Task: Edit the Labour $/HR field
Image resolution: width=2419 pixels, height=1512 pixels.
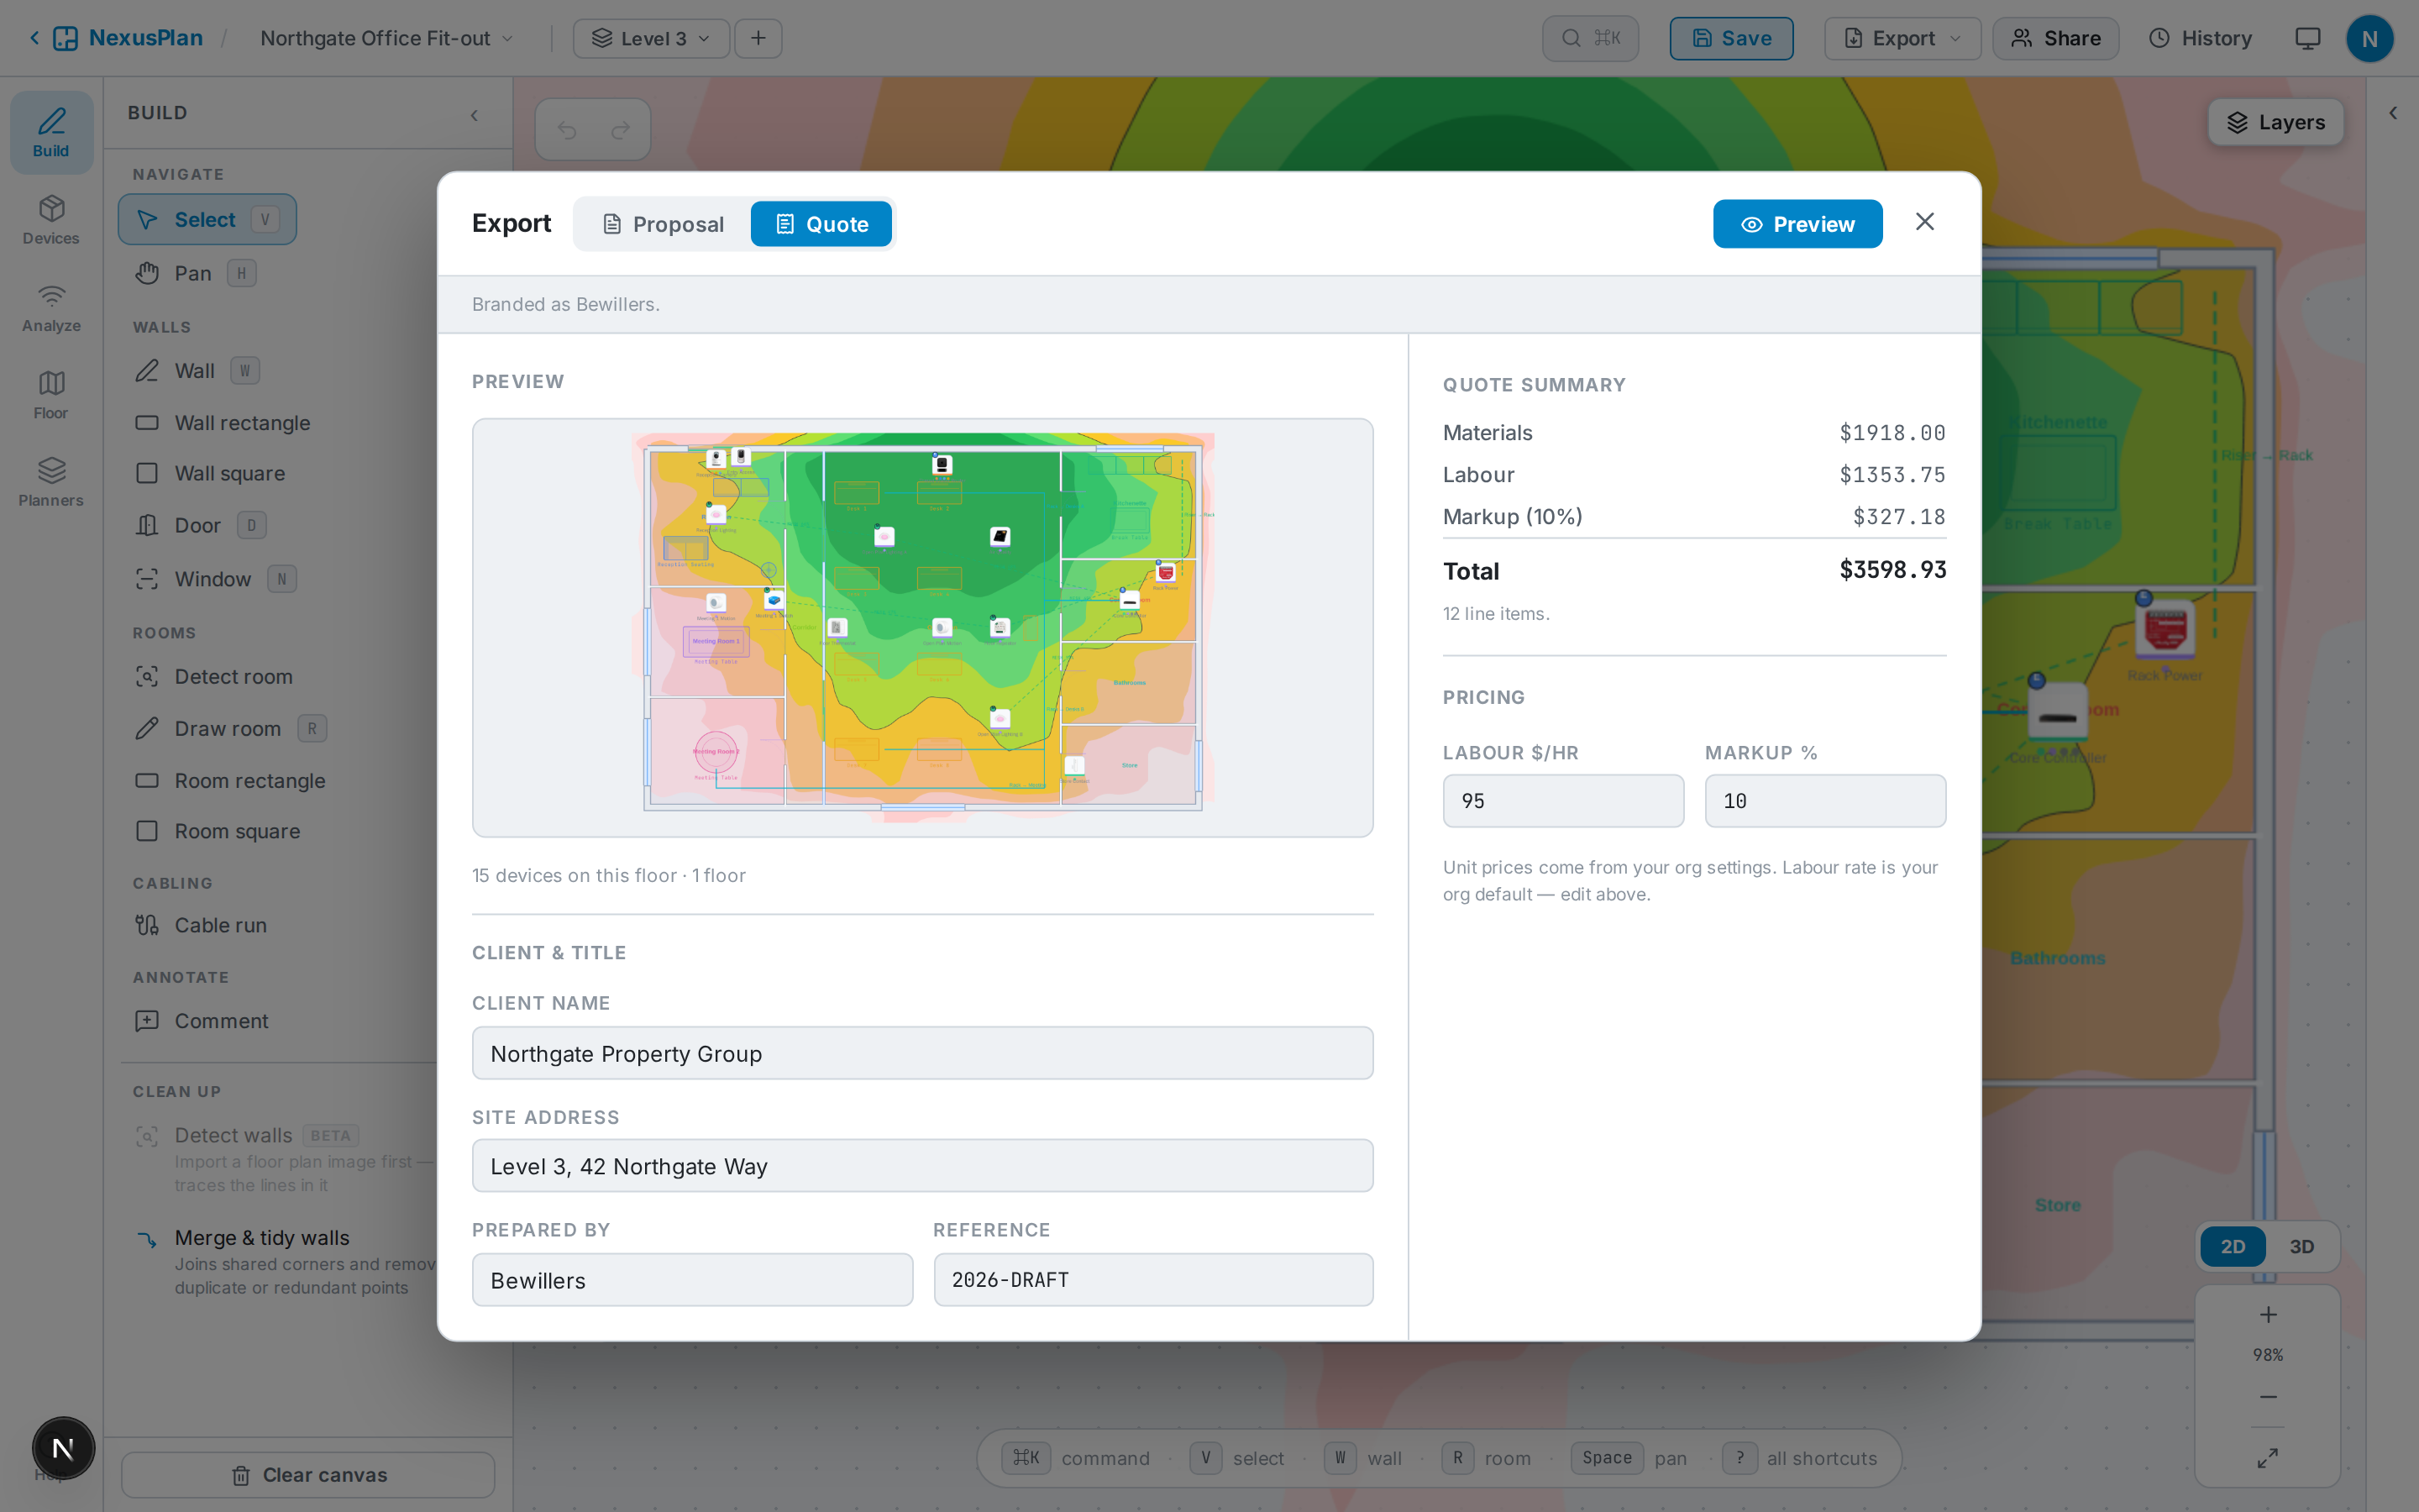Action: (1562, 801)
